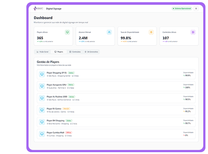Image resolution: width=208 pixels, height=154 pixels.
Task: Click monitor icon for Player Aeroporto GRU
Action: click(x=42, y=86)
